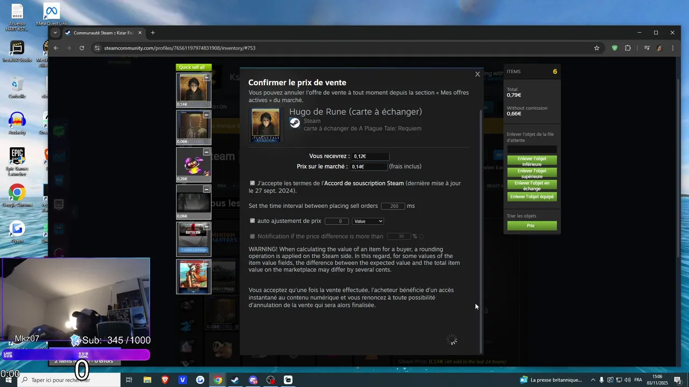Expand the Chrome tab search dropdown
Image resolution: width=689 pixels, height=387 pixels.
55,33
